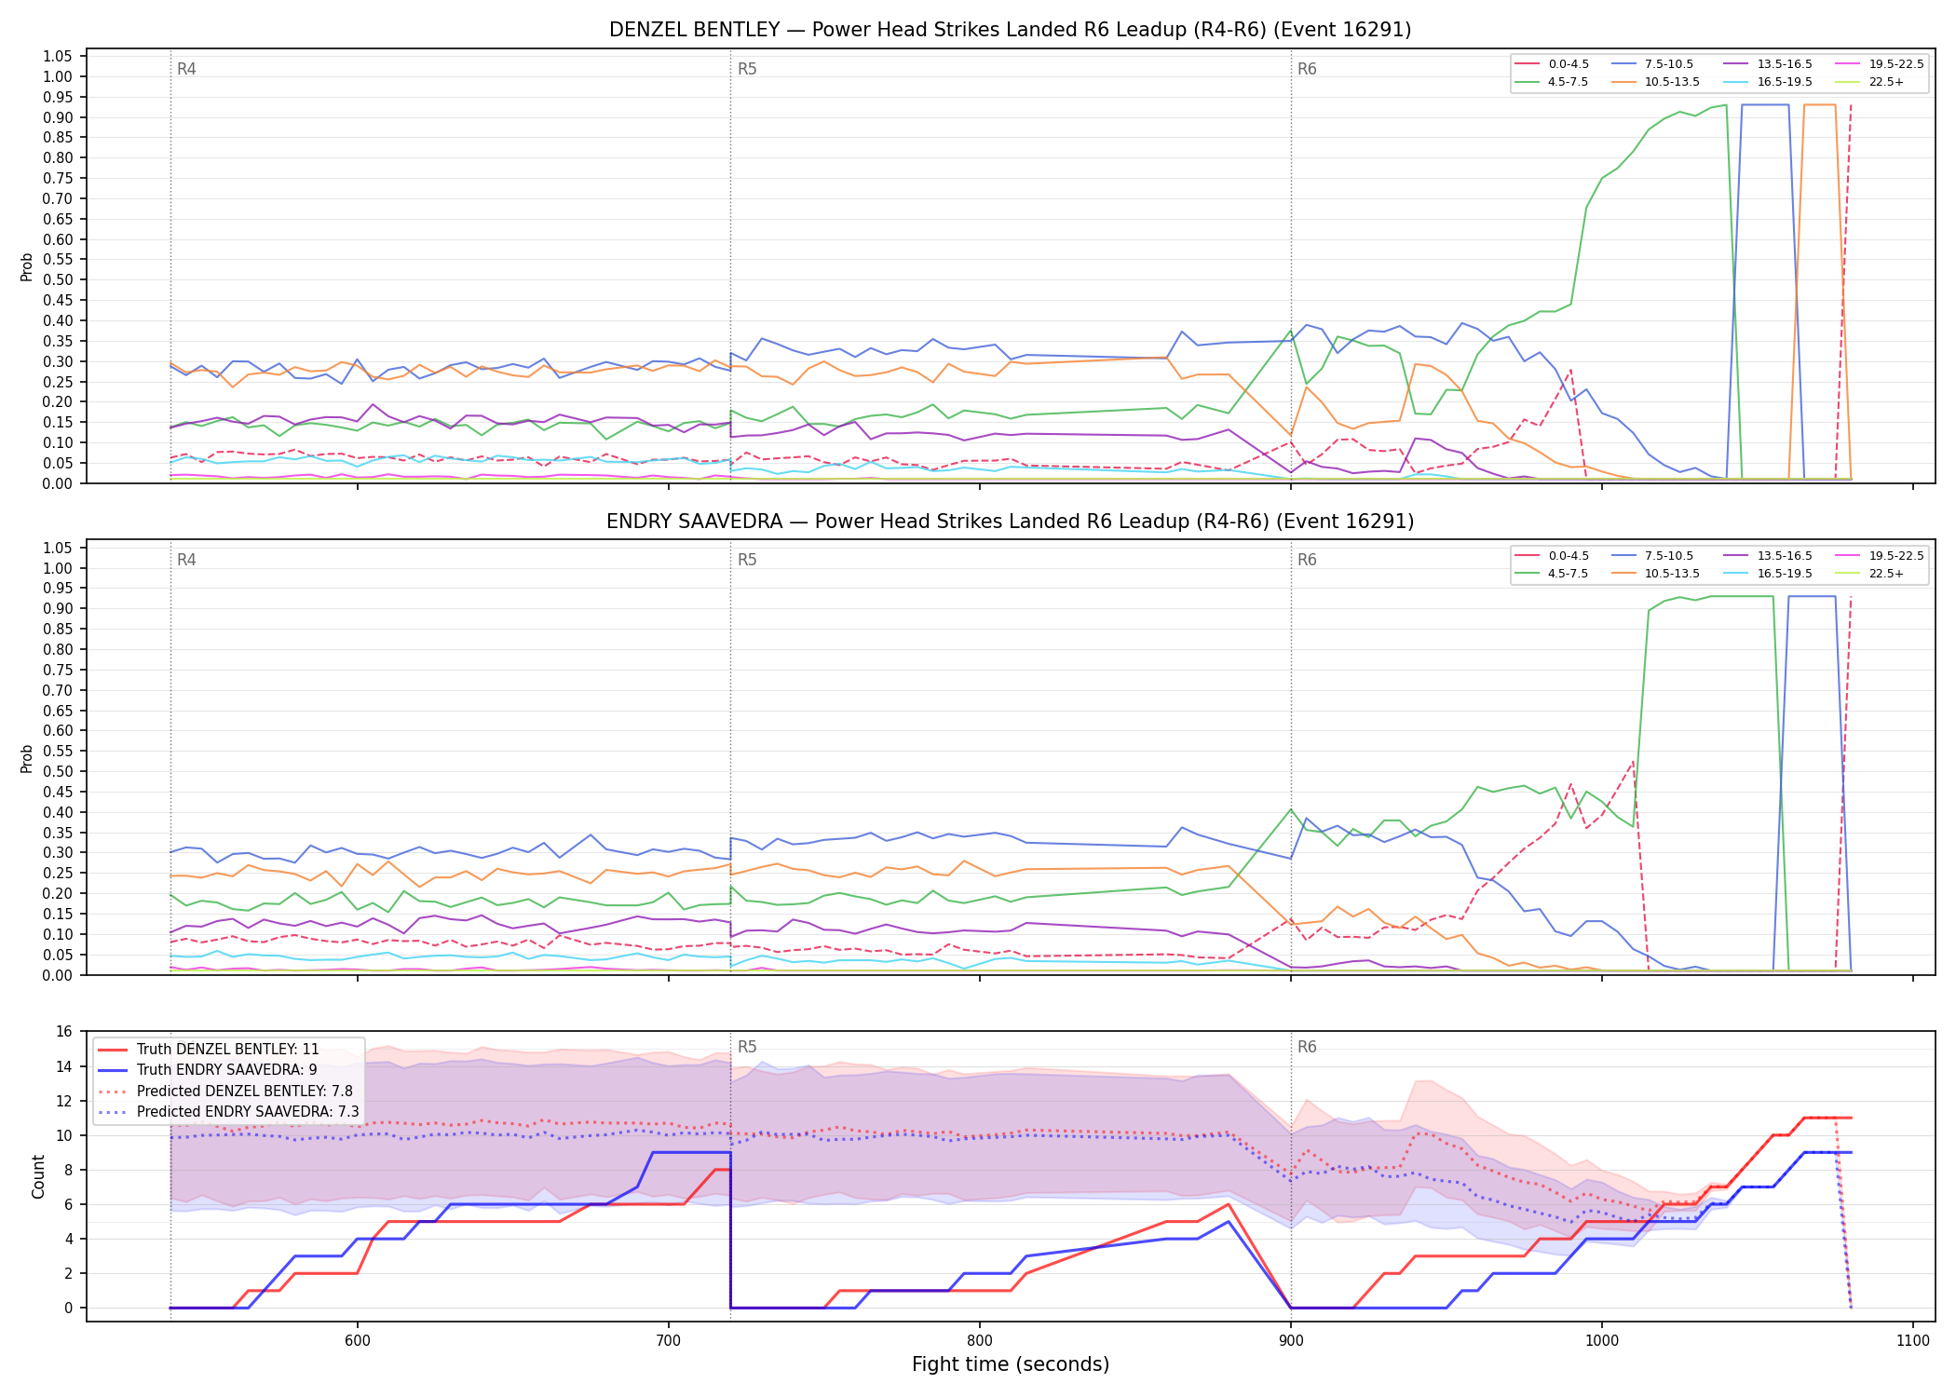This screenshot has width=1956, height=1397.
Task: Click the R4 round marker in Denzel Bentley chart
Action: point(186,69)
